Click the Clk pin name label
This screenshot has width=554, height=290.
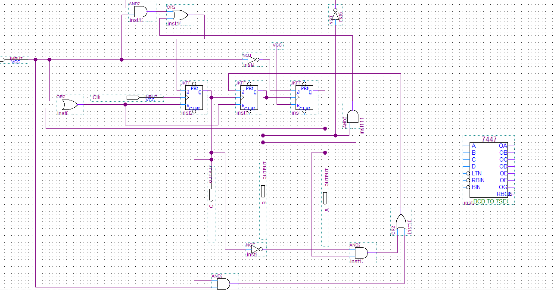pos(96,97)
